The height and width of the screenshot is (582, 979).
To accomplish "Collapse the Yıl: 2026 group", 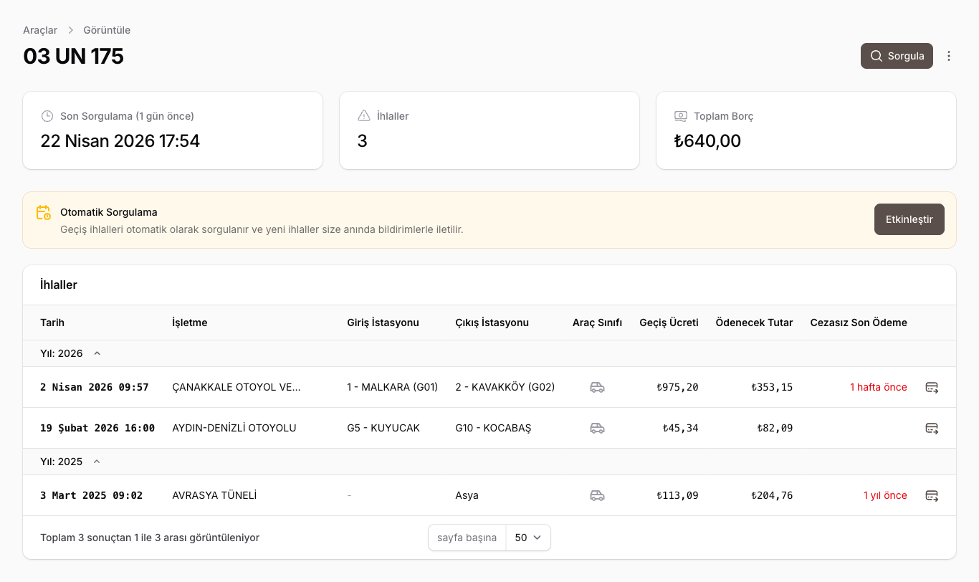I will tap(97, 353).
